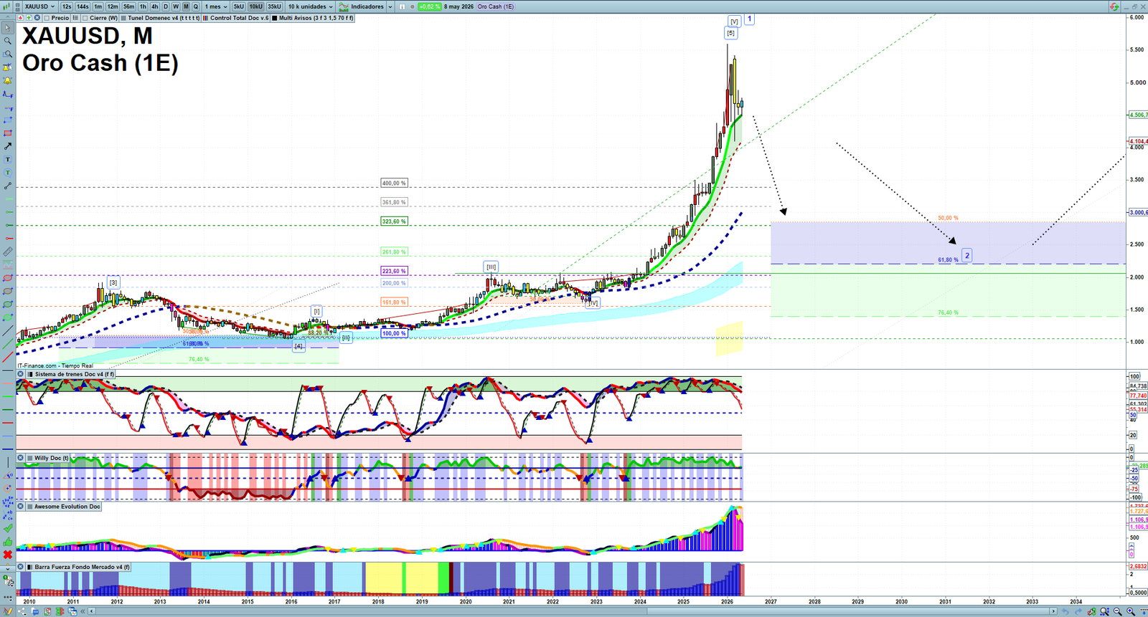The image size is (1148, 617).
Task: Open the 1 mes period dropdown
Action: click(216, 6)
